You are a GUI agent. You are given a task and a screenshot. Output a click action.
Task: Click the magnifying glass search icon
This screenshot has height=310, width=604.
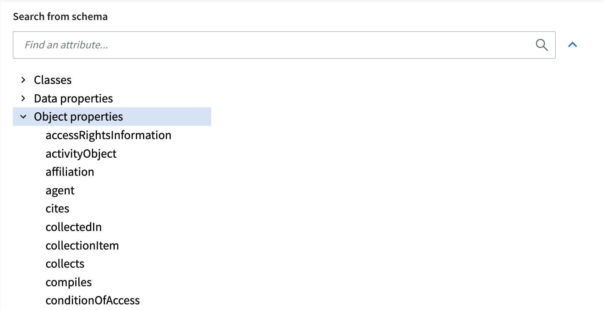pyautogui.click(x=542, y=45)
